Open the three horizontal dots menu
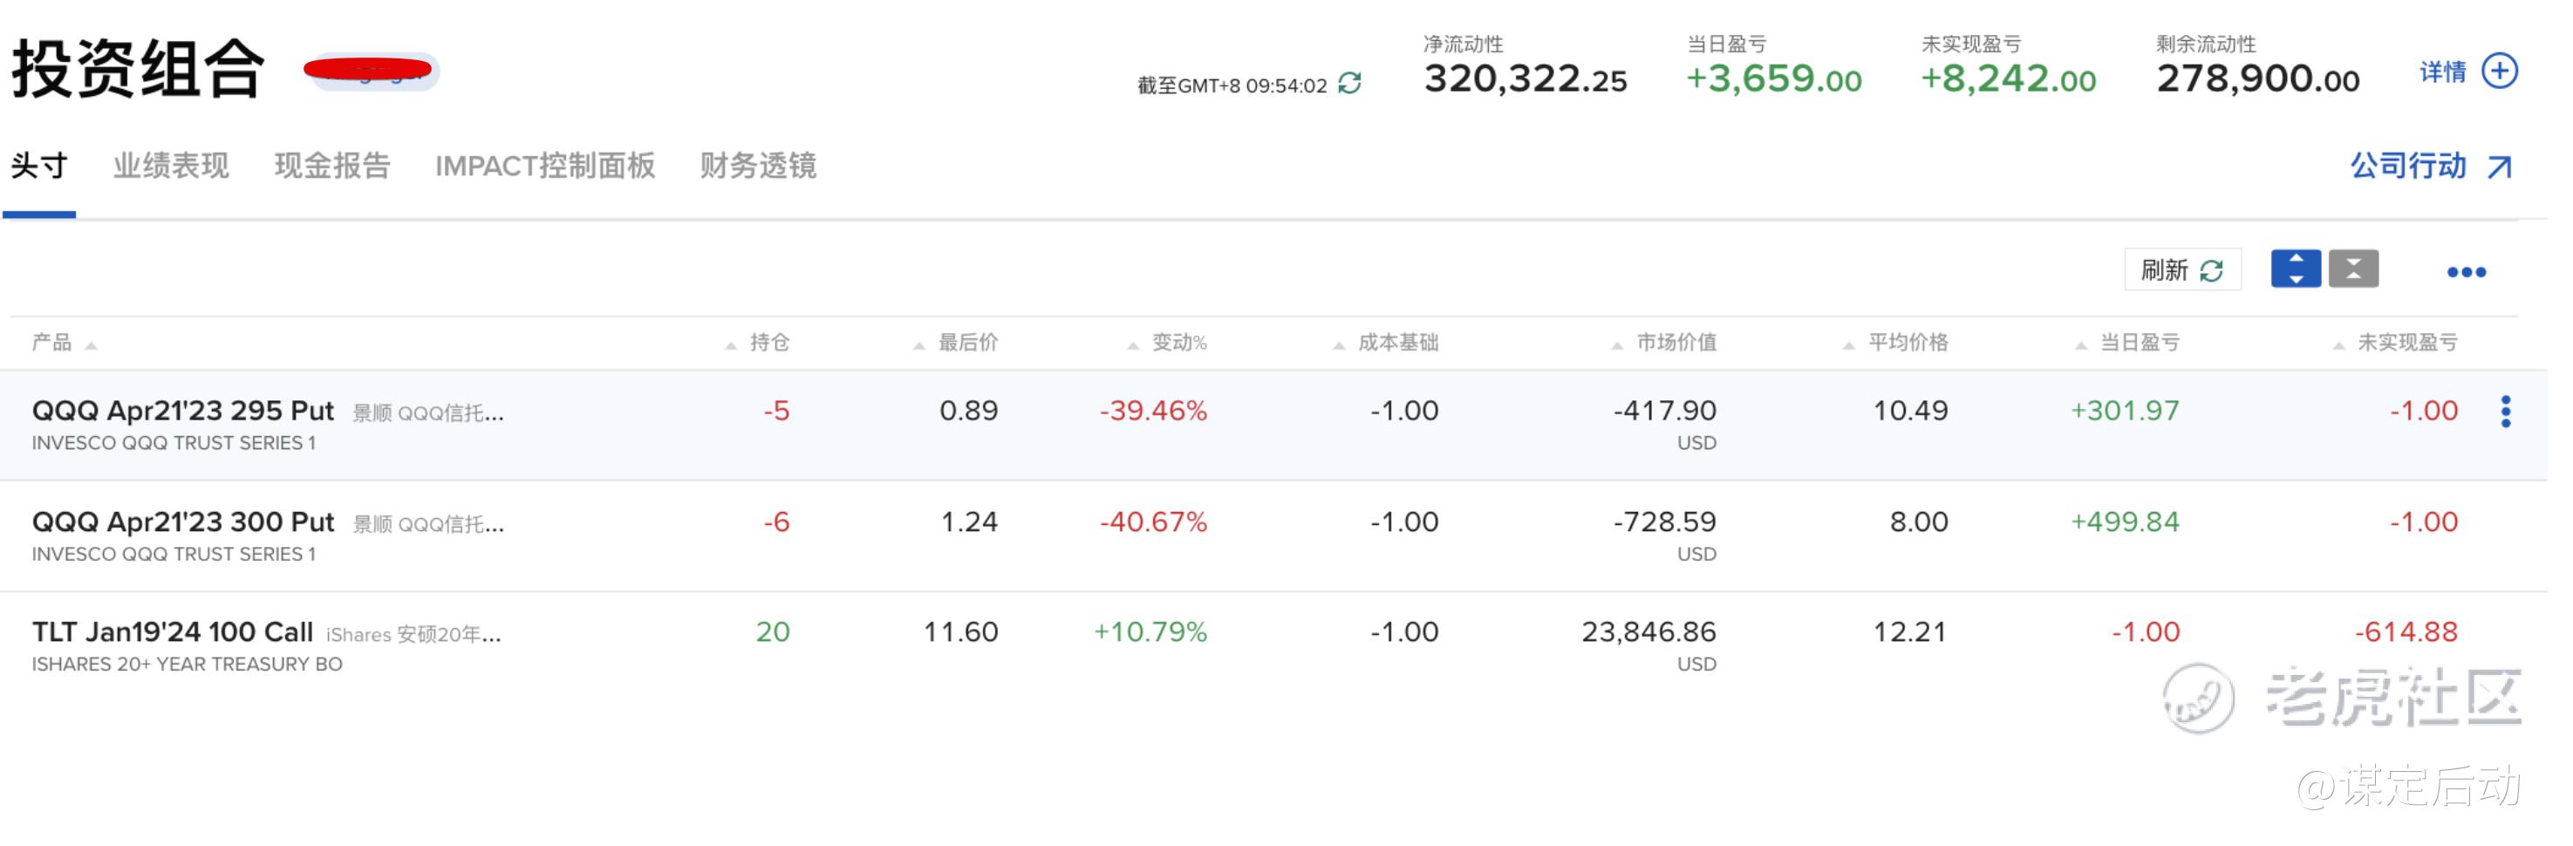 tap(2465, 273)
